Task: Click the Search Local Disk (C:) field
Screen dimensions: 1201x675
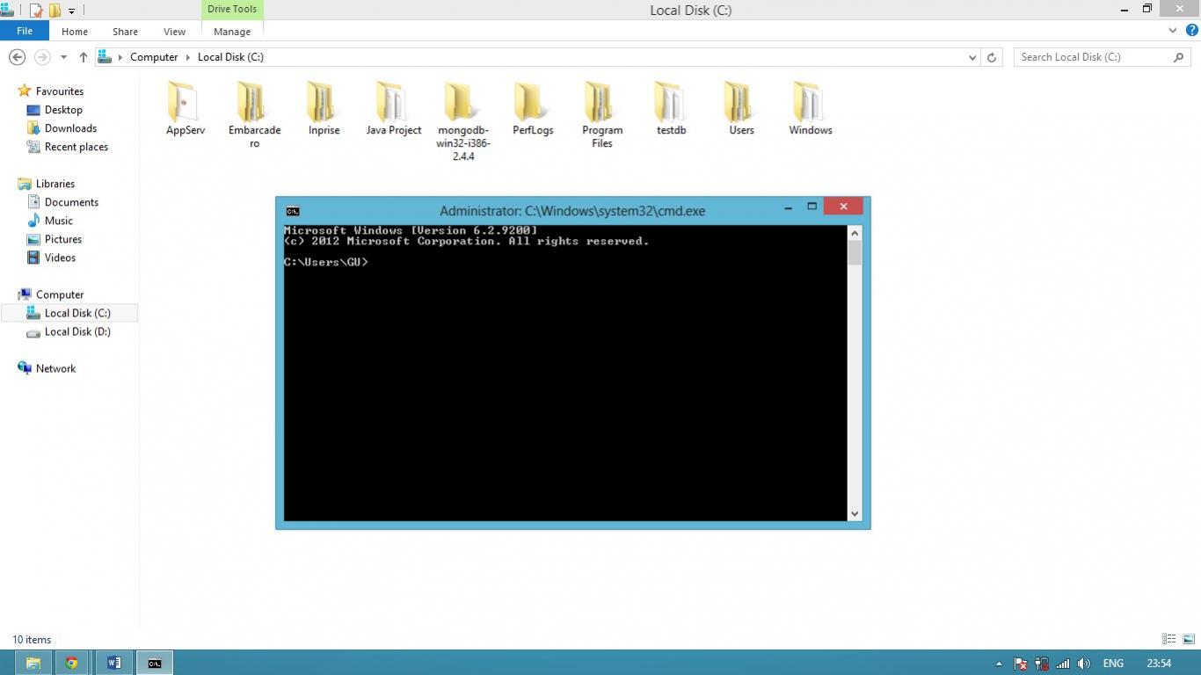Action: [1094, 57]
